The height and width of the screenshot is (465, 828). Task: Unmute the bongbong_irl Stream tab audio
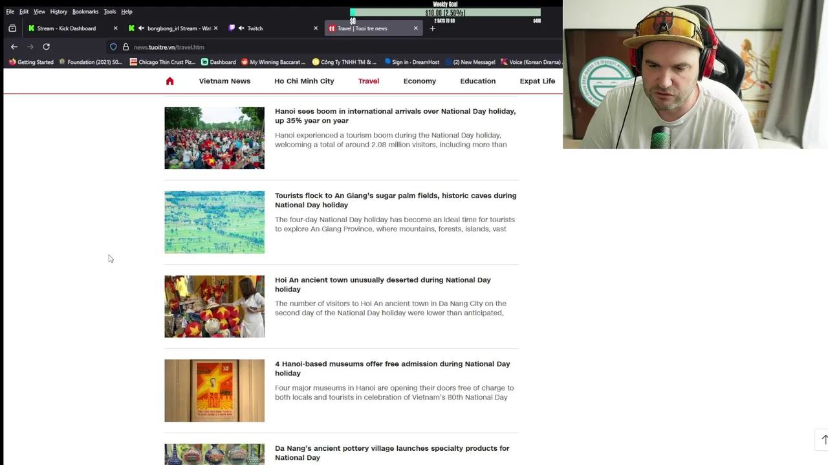141,28
